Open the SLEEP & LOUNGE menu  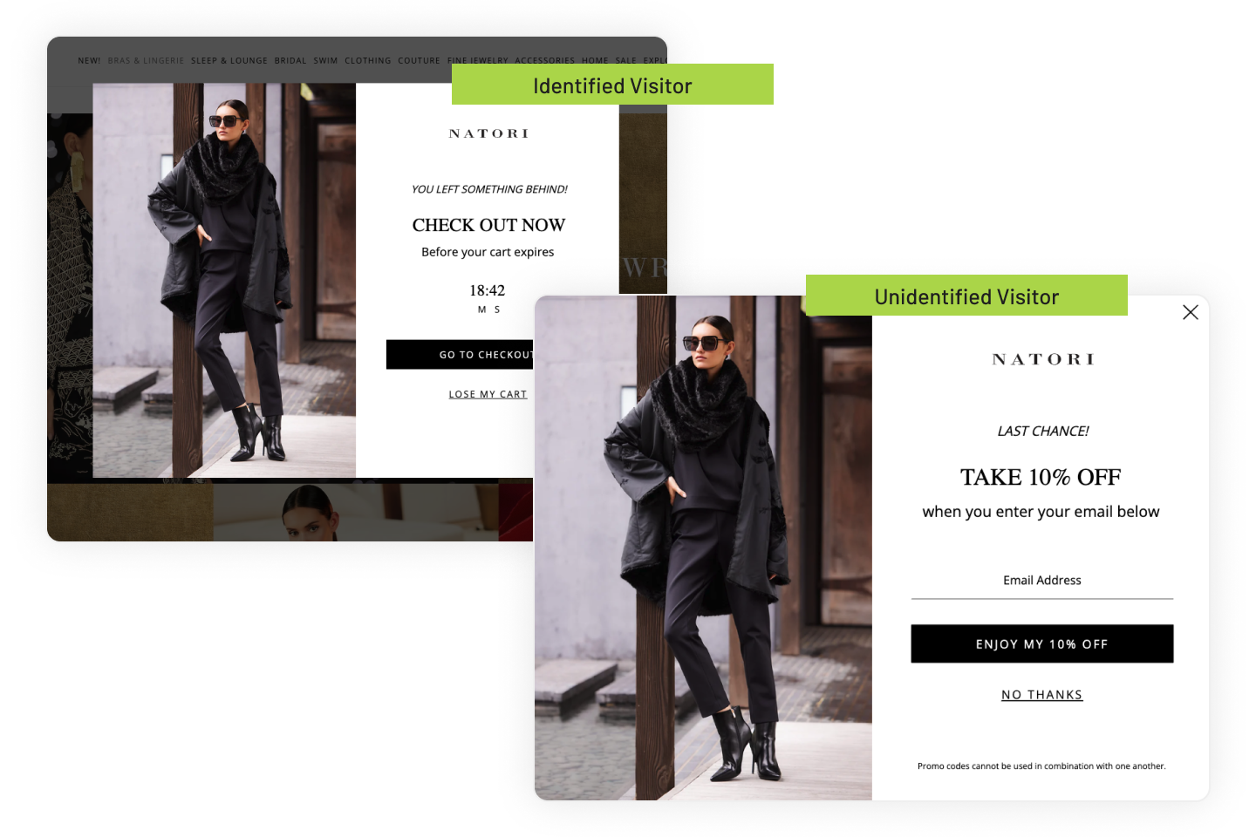(x=229, y=61)
